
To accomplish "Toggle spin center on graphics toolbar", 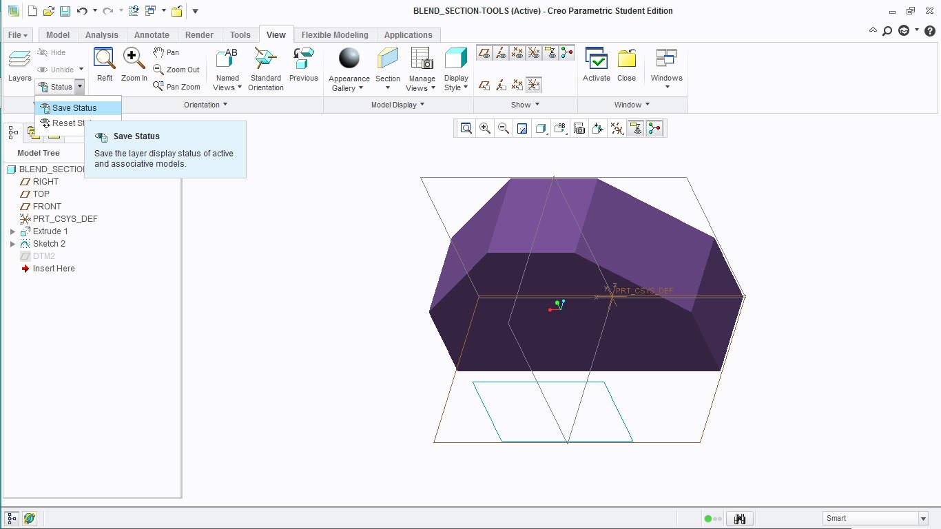I will 654,128.
